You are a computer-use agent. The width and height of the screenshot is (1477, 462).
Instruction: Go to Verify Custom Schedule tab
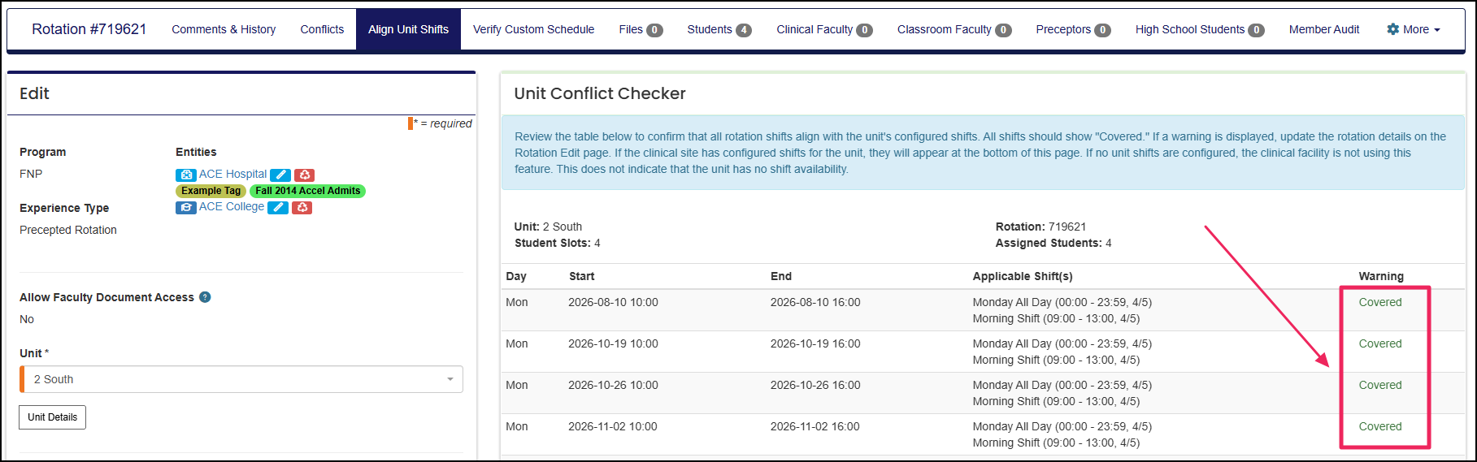[x=533, y=29]
